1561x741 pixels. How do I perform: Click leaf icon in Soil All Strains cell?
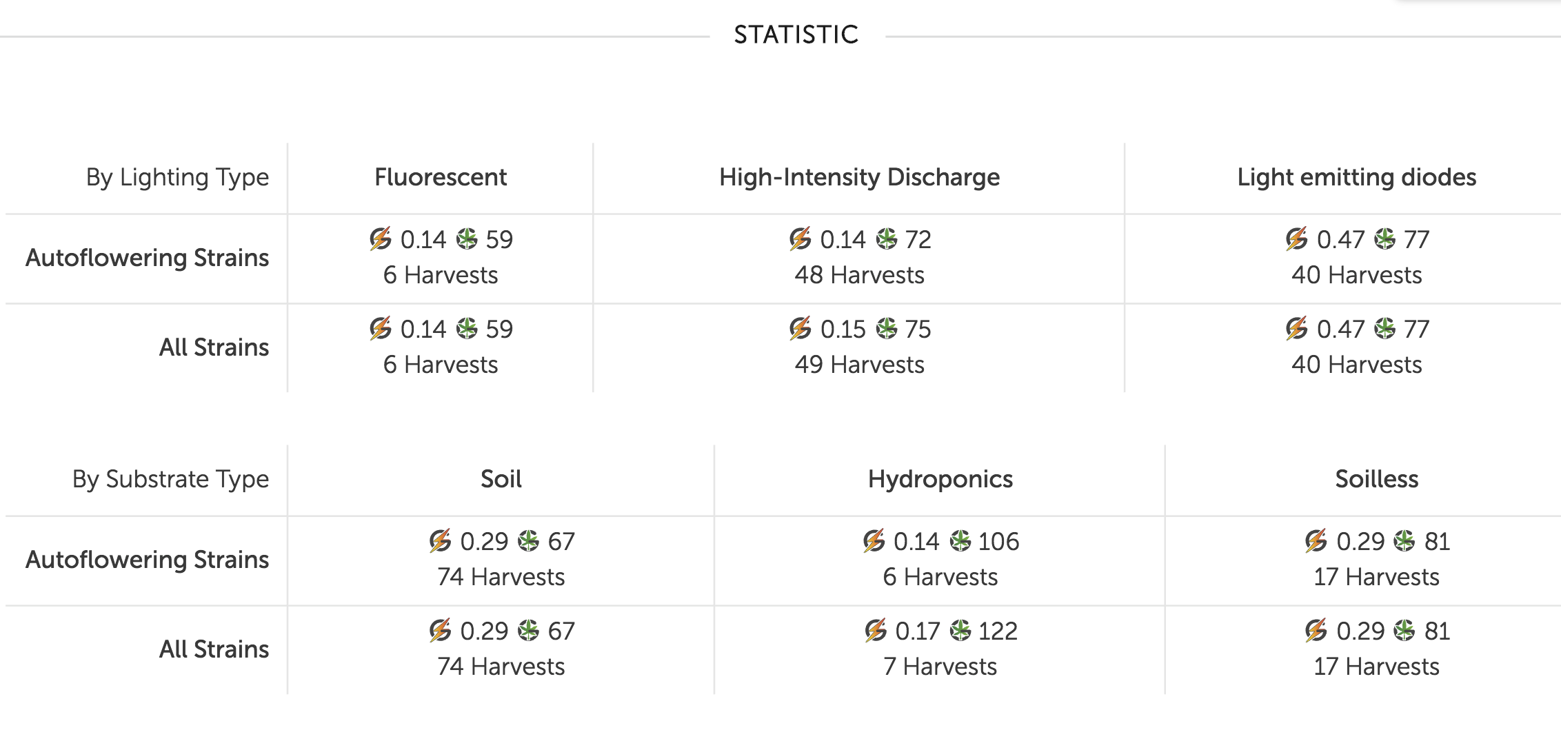click(528, 631)
